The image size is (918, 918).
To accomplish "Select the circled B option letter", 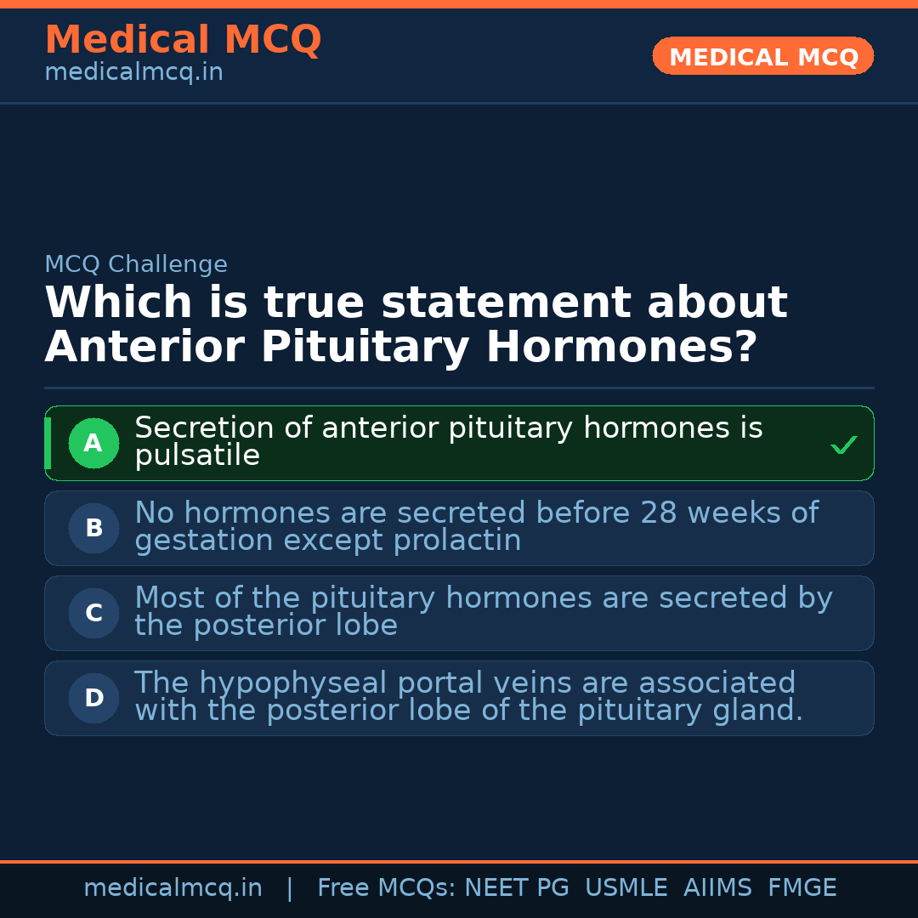I will tap(93, 528).
